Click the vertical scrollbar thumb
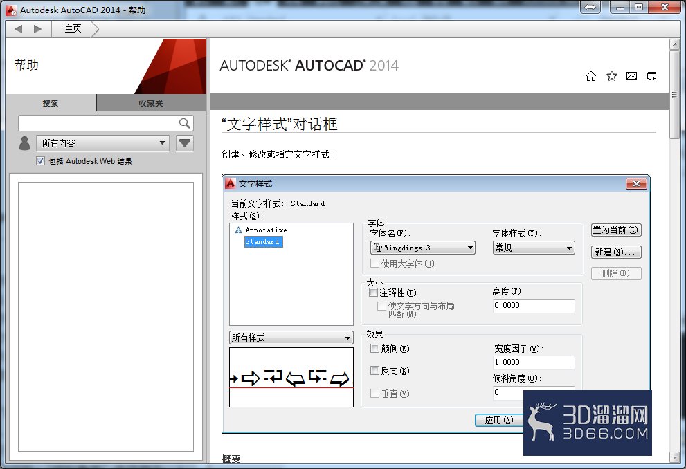 point(674,94)
